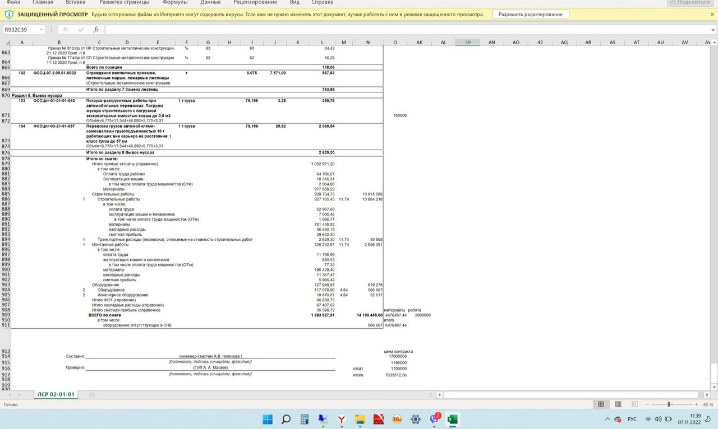Select the cell with value 180000
This screenshot has height=429, width=718.
(400, 115)
